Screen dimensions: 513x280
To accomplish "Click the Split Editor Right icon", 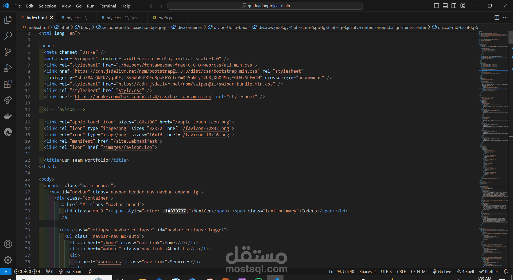I will pos(497,18).
